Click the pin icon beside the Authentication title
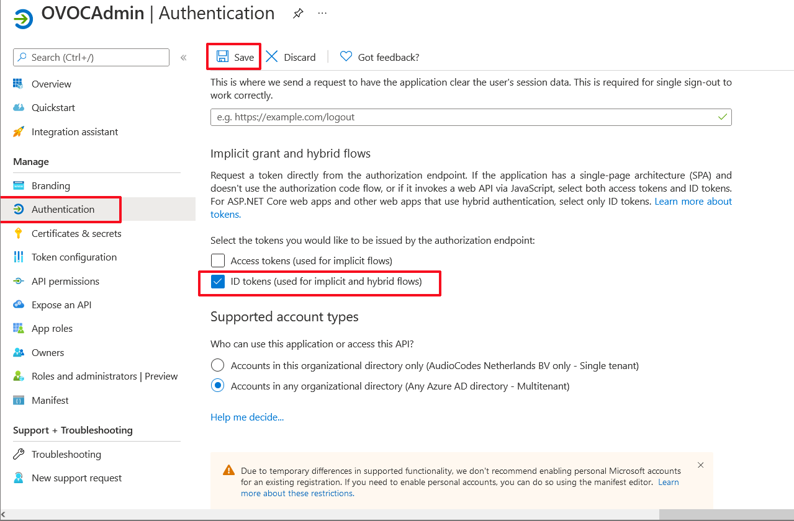This screenshot has width=794, height=521. (x=298, y=14)
